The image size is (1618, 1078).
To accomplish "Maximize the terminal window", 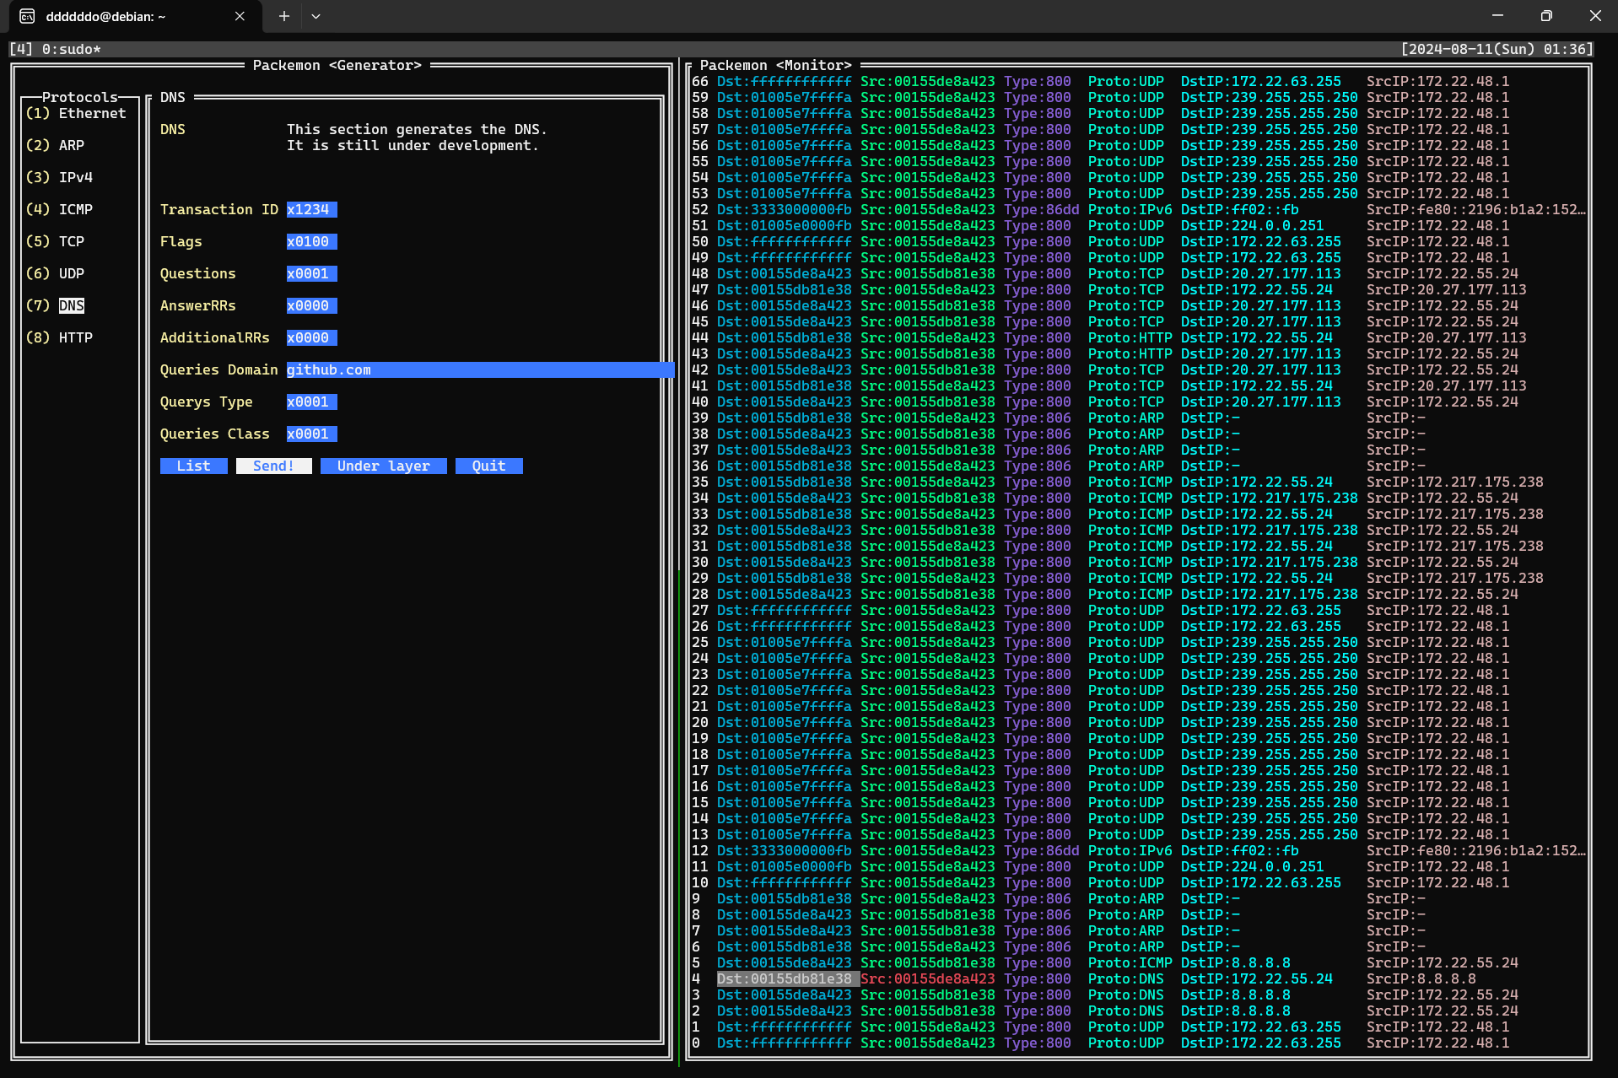I will coord(1545,16).
